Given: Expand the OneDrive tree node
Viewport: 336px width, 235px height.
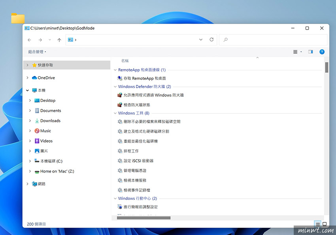Looking at the screenshot, I should (x=27, y=78).
